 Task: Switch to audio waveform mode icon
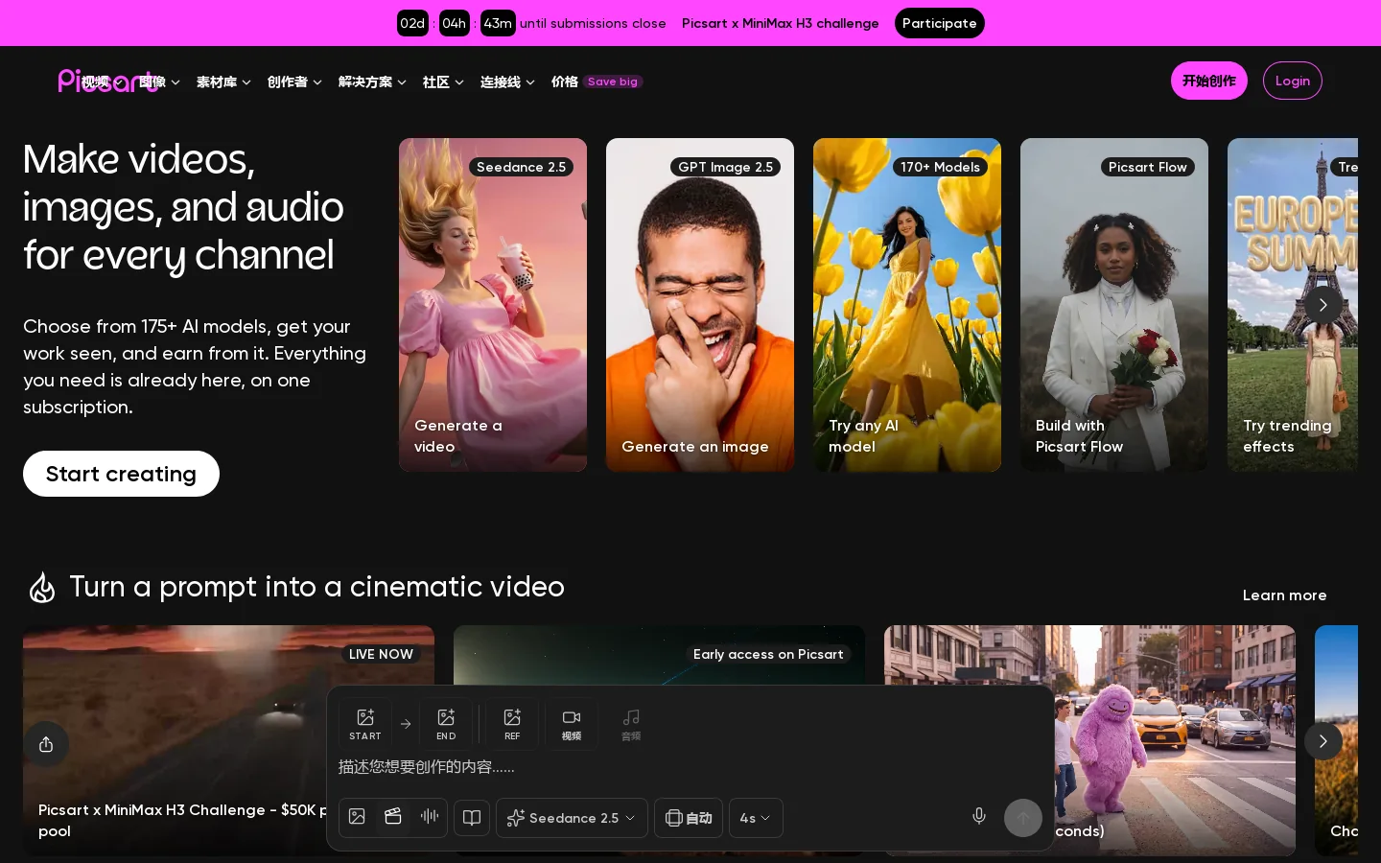(430, 817)
